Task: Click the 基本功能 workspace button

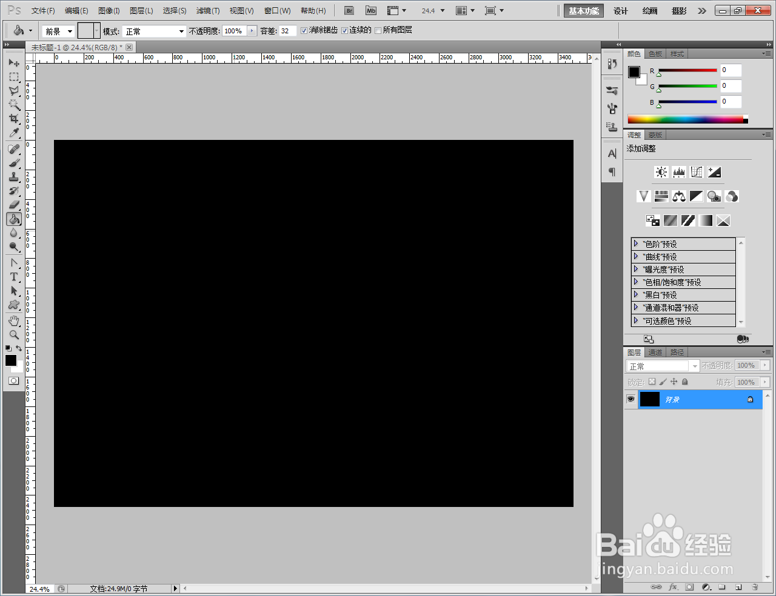Action: click(x=584, y=11)
